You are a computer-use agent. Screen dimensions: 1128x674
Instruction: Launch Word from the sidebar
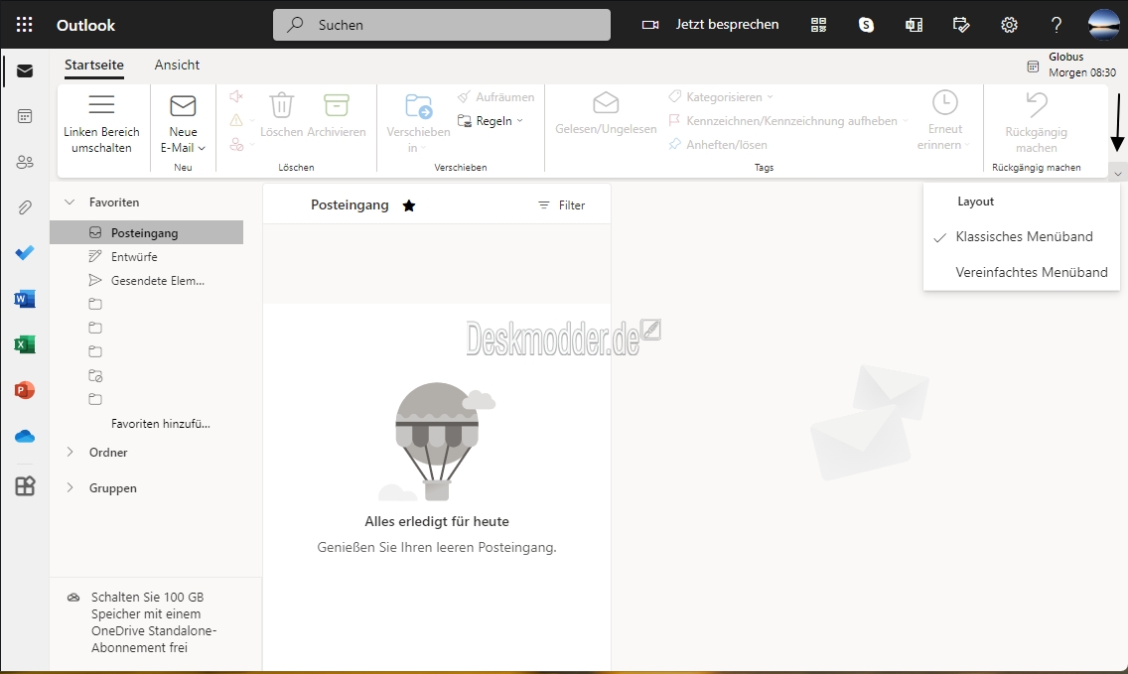coord(25,299)
